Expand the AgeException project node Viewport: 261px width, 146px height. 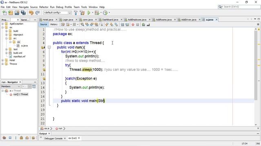(x=2, y=24)
